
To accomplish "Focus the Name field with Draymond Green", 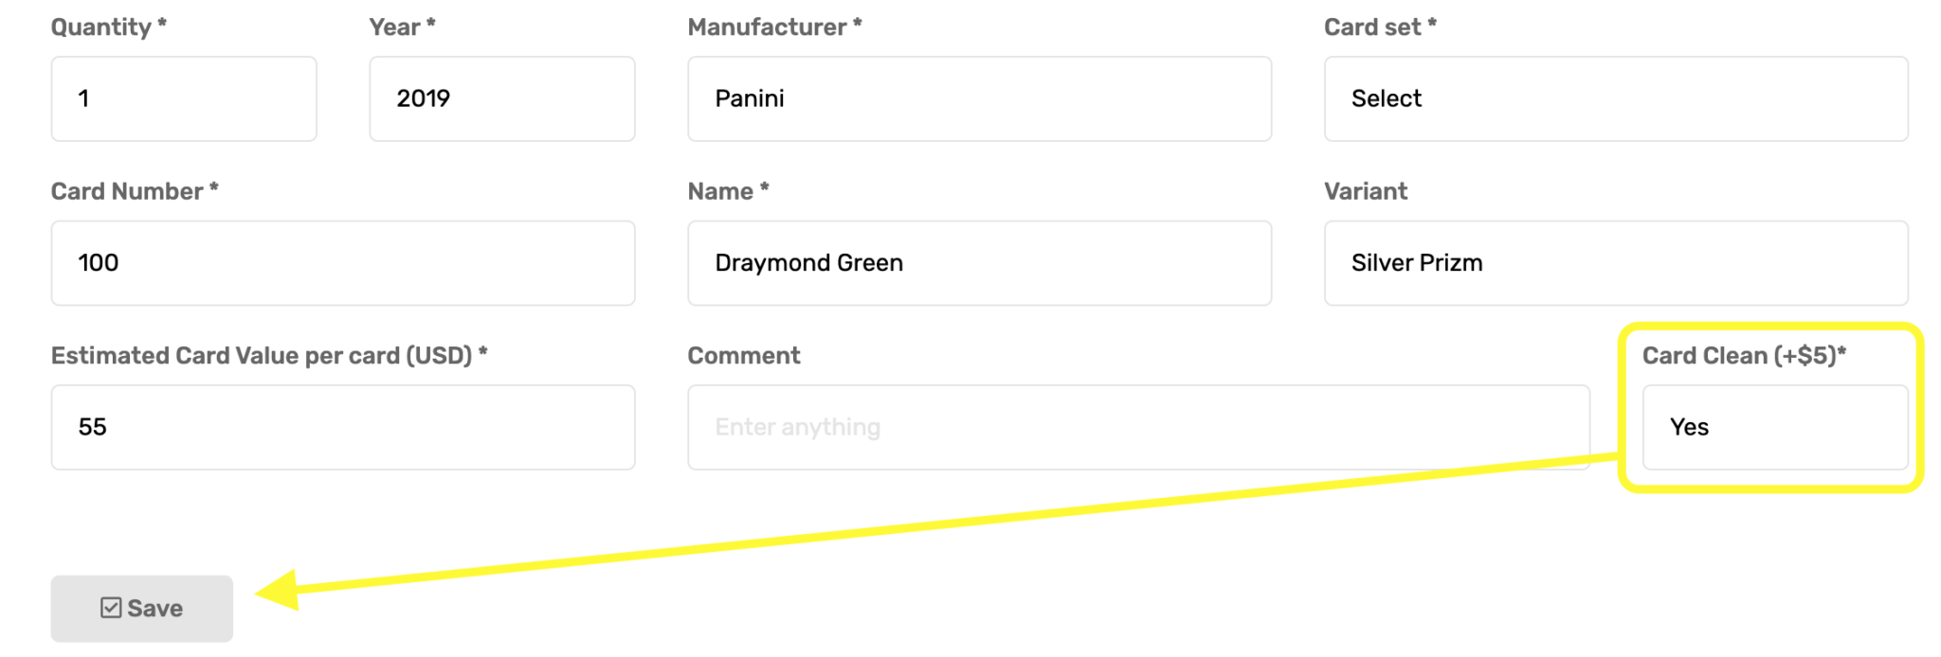I will [x=979, y=263].
